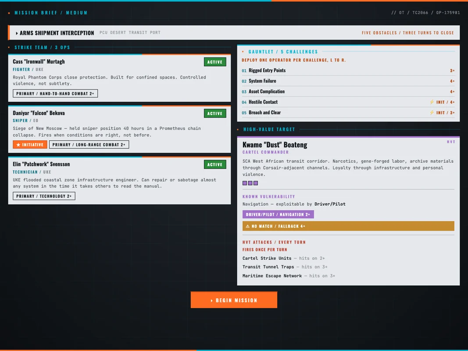The width and height of the screenshot is (468, 351).
Task: Select the Hand-to-Hand Combat 2+ primary skill tag
Action: pos(55,93)
